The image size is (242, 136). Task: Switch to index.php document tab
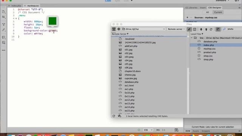[16, 6]
